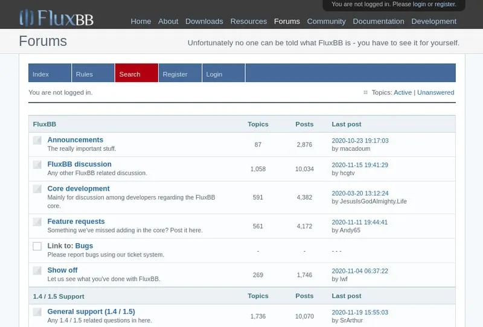Screen dimensions: 483x327
Task: Open the Documentation menu item
Action: pyautogui.click(x=379, y=21)
